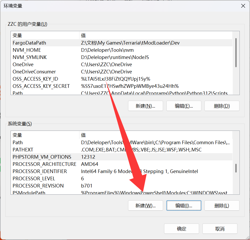250x240 pixels.
Task: Select the OneDriveConsumer variable row
Action: pos(122,72)
